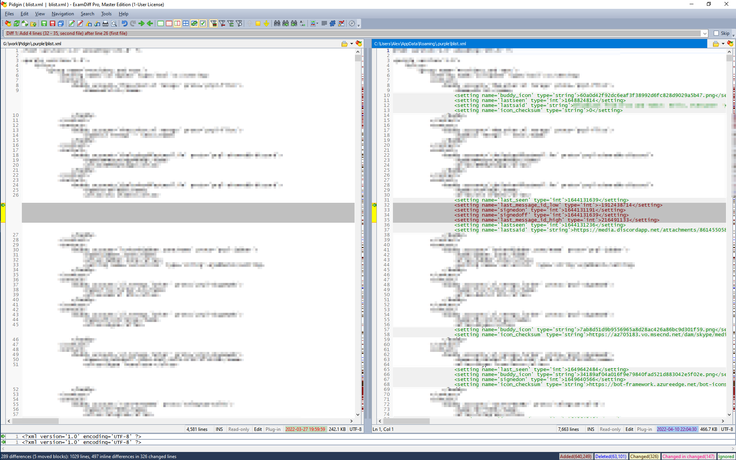Toggle the vertical split view button
This screenshot has height=460, width=736.
(177, 23)
